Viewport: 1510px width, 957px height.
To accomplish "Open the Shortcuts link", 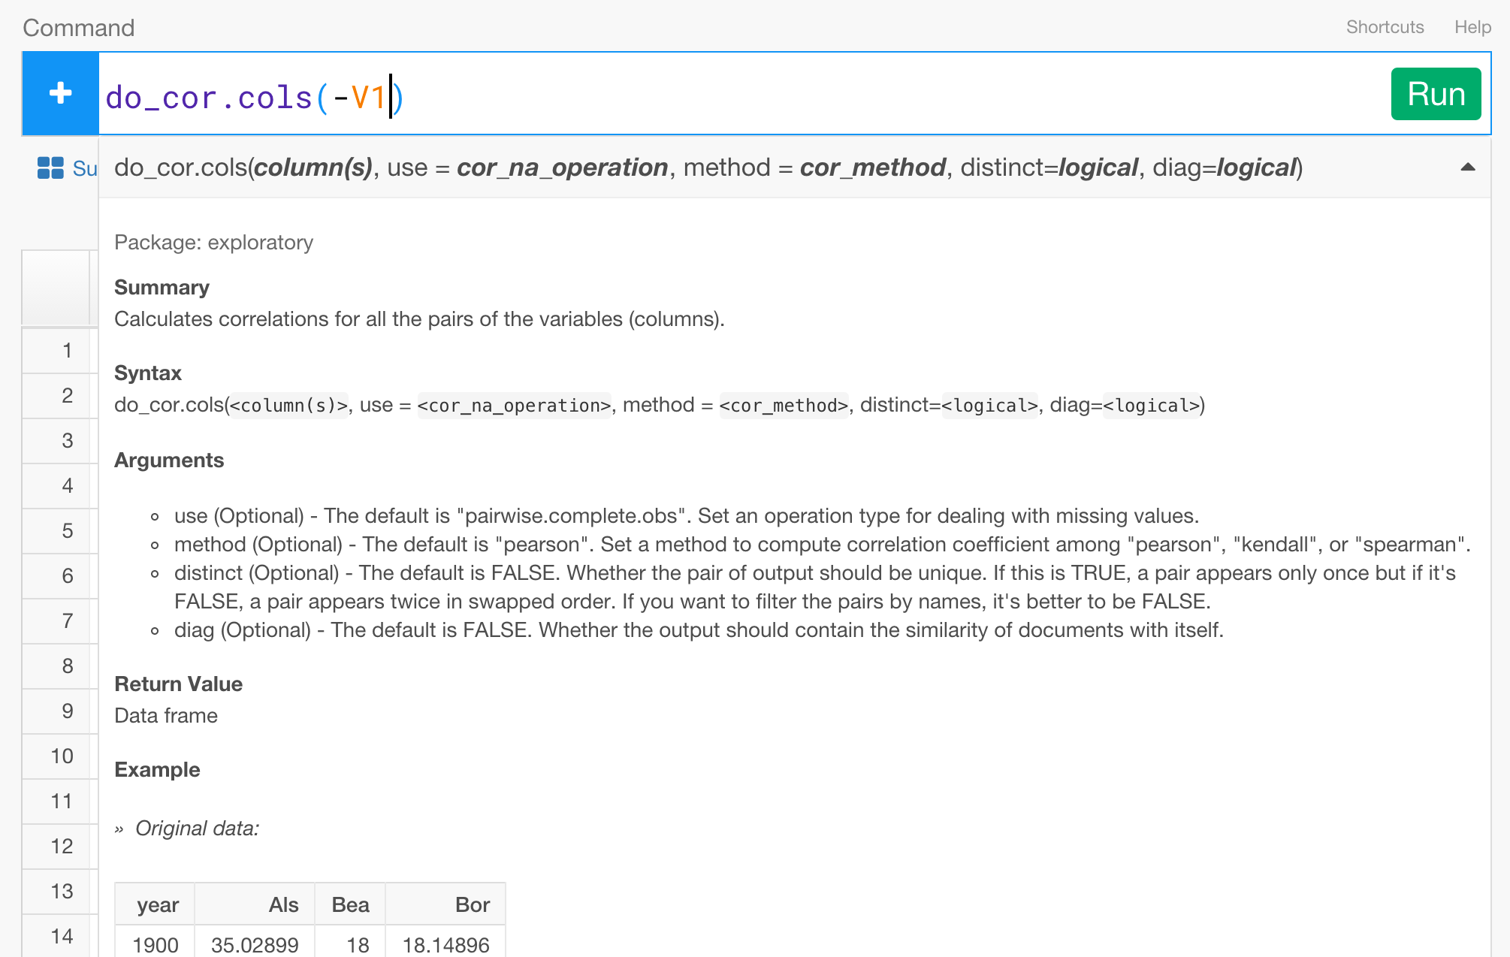I will coord(1385,27).
